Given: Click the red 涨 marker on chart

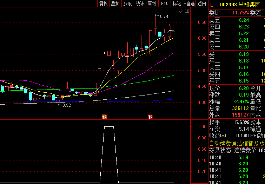Looking at the screenshot, I should tap(151, 117).
